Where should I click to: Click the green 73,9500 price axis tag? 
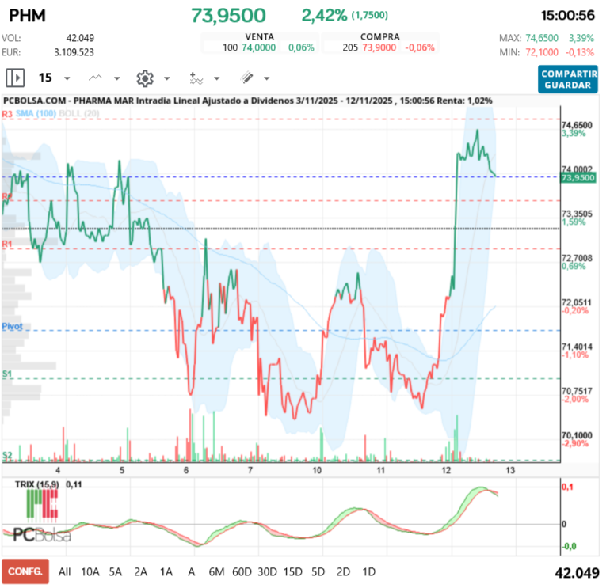[578, 178]
